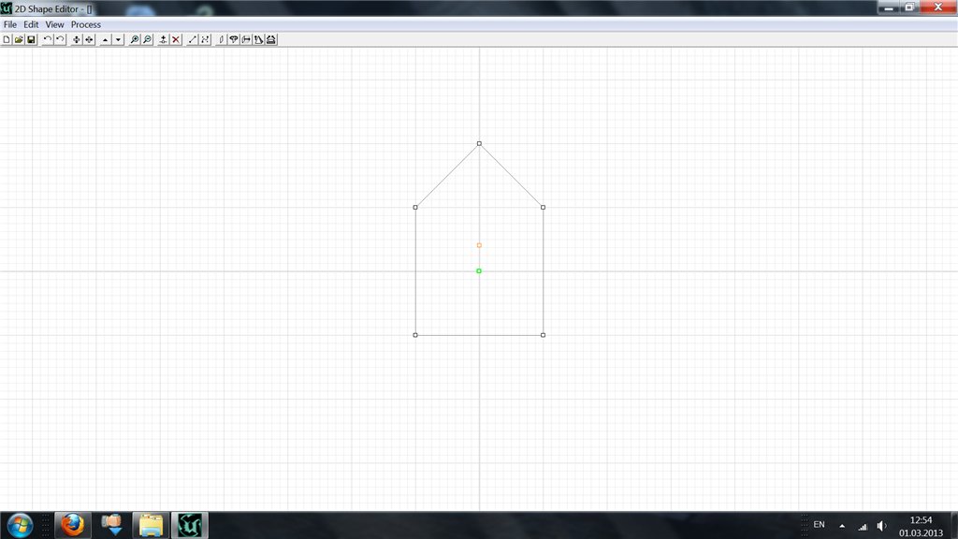The image size is (958, 539).
Task: Minimize the 2D Shape Editor window
Action: coord(889,7)
